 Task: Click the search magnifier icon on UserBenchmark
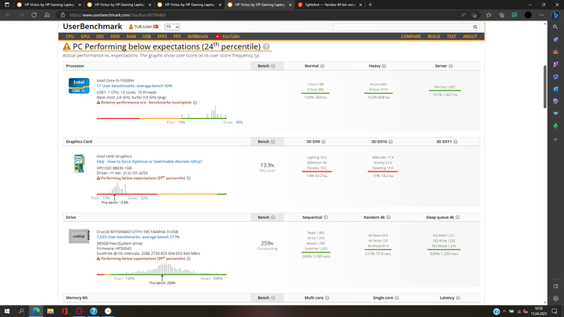point(476,27)
